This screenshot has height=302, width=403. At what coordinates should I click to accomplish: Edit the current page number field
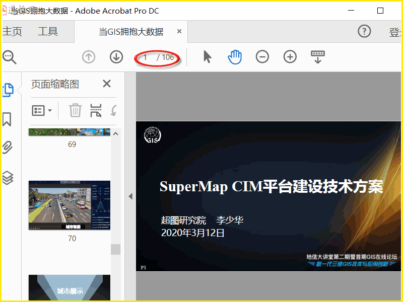coord(146,57)
